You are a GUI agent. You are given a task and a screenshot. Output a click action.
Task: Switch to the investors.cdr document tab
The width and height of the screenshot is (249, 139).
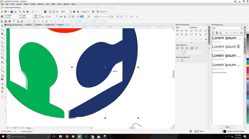[x=49, y=25]
